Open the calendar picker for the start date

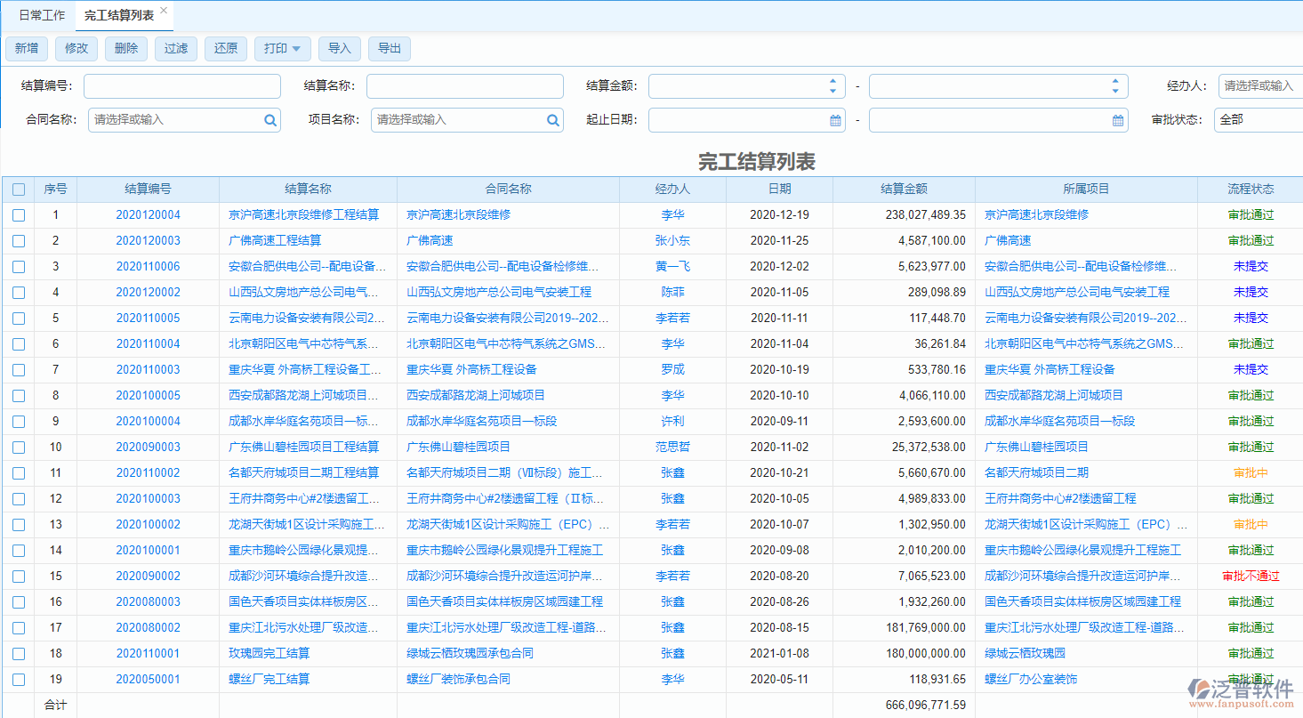[834, 119]
